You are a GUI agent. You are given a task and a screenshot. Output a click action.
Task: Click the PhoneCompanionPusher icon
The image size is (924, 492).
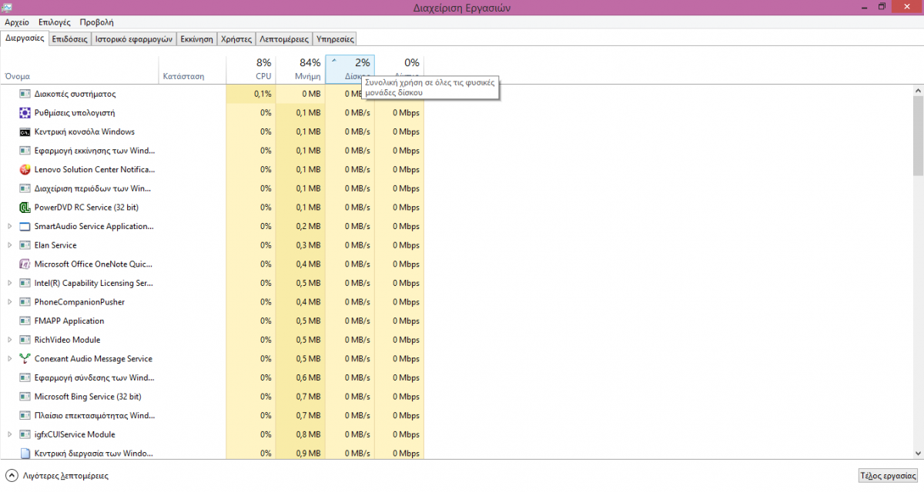(x=25, y=302)
